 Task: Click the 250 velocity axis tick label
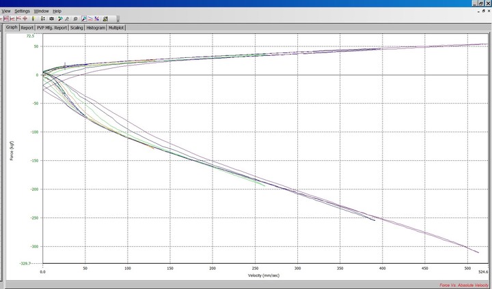(255, 269)
